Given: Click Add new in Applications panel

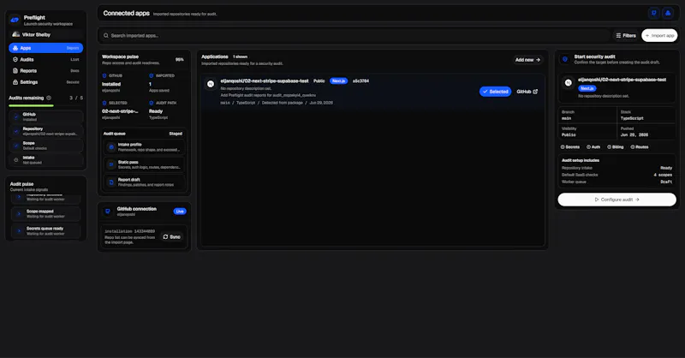Looking at the screenshot, I should point(527,60).
